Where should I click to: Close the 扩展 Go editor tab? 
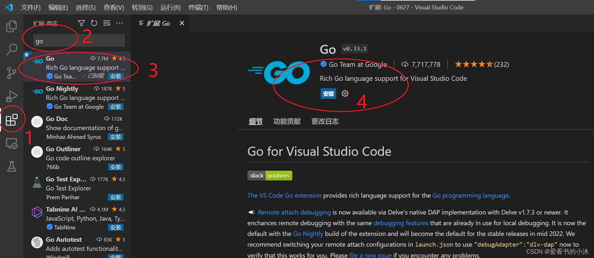pos(182,23)
